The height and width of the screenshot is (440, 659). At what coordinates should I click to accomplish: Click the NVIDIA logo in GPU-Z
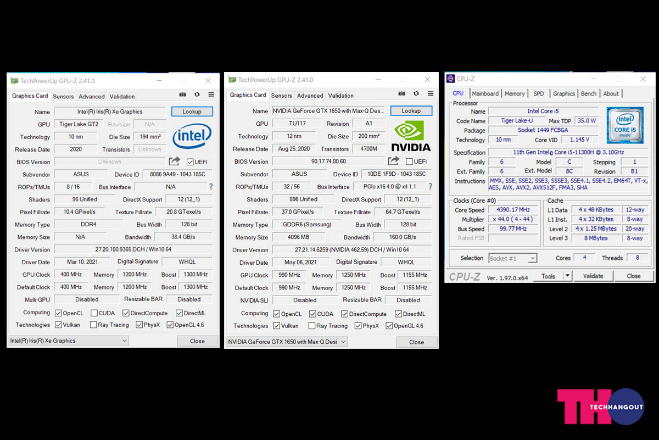point(411,136)
